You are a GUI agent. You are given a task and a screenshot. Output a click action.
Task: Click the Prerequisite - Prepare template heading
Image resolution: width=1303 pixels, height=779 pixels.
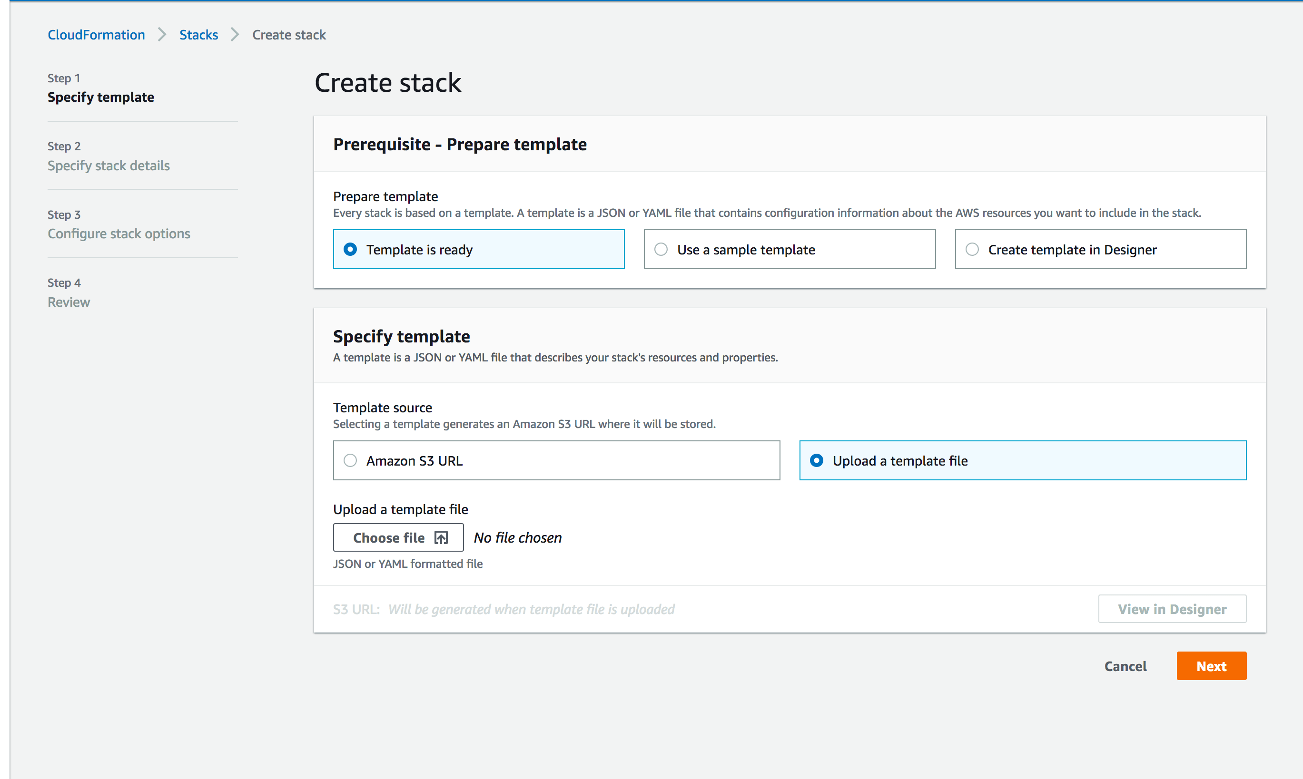coord(460,145)
